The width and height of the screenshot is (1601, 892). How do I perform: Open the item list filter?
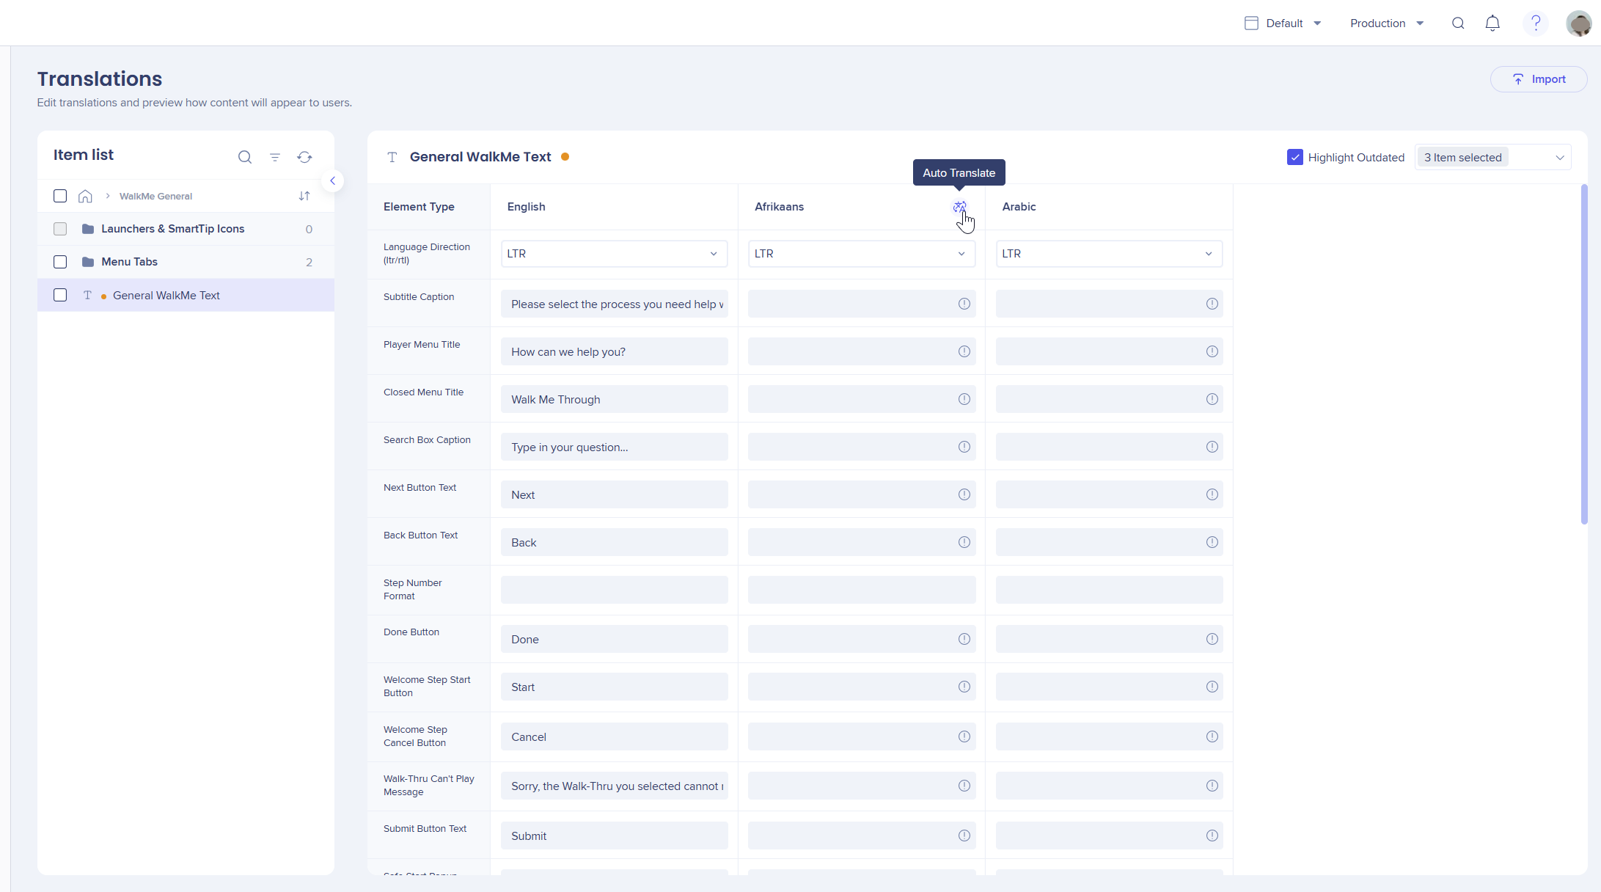[x=275, y=157]
